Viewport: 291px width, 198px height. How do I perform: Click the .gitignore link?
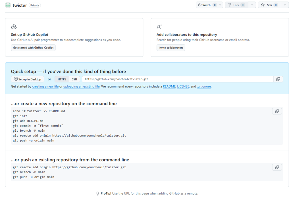[x=204, y=86]
